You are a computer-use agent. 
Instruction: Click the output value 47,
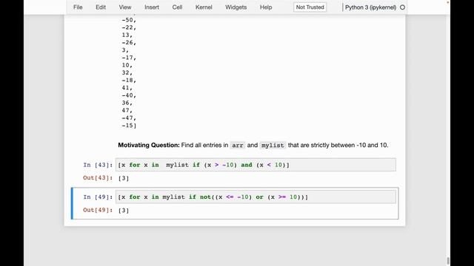click(127, 110)
